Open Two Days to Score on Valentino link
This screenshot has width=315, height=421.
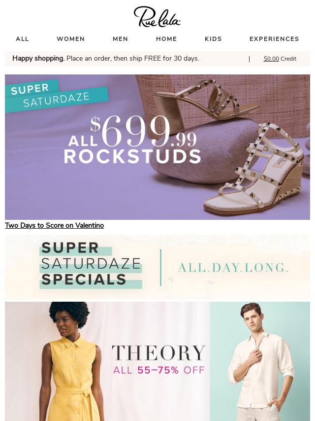click(x=55, y=225)
